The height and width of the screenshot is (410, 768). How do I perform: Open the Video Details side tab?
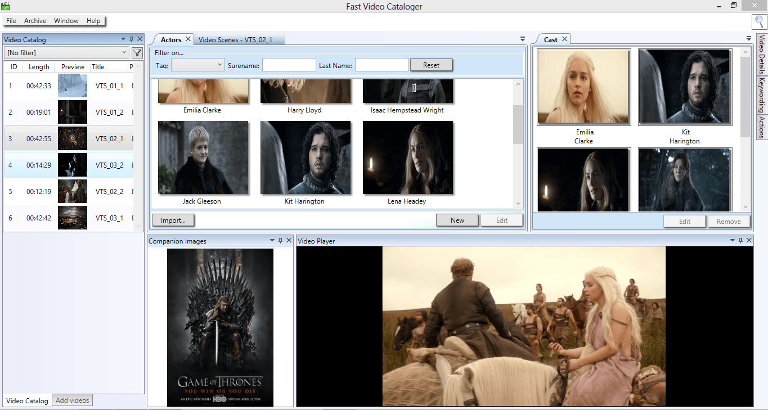(762, 55)
